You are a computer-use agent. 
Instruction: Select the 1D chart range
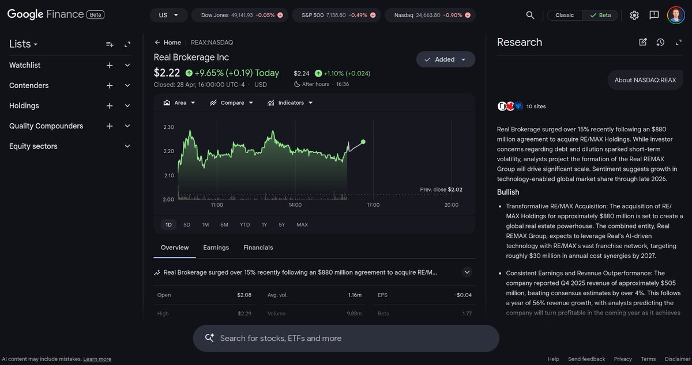coord(168,225)
